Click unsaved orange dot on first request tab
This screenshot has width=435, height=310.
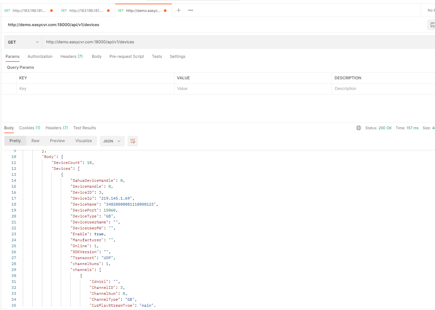52,11
